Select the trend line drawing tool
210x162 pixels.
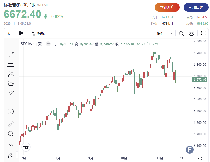[x=11, y=55]
